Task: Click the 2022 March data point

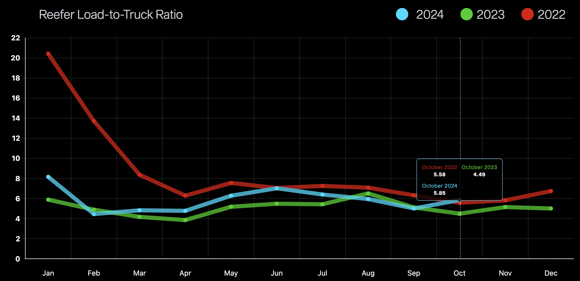Action: point(140,175)
